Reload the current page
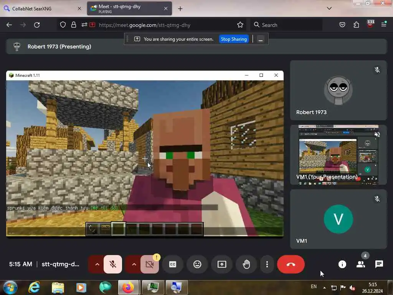This screenshot has width=393, height=295. coord(37,25)
